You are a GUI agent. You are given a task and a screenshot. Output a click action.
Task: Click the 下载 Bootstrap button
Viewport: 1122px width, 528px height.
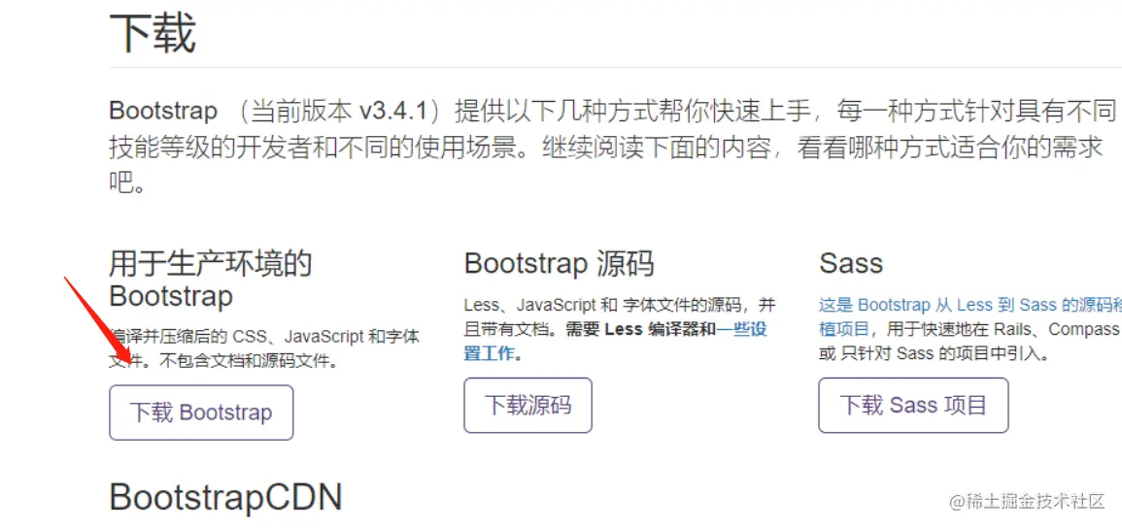[201, 412]
